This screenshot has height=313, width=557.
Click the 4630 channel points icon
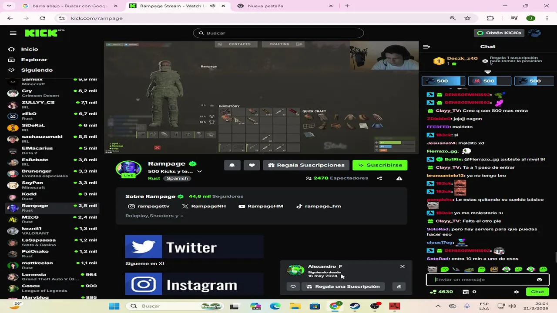(433, 292)
